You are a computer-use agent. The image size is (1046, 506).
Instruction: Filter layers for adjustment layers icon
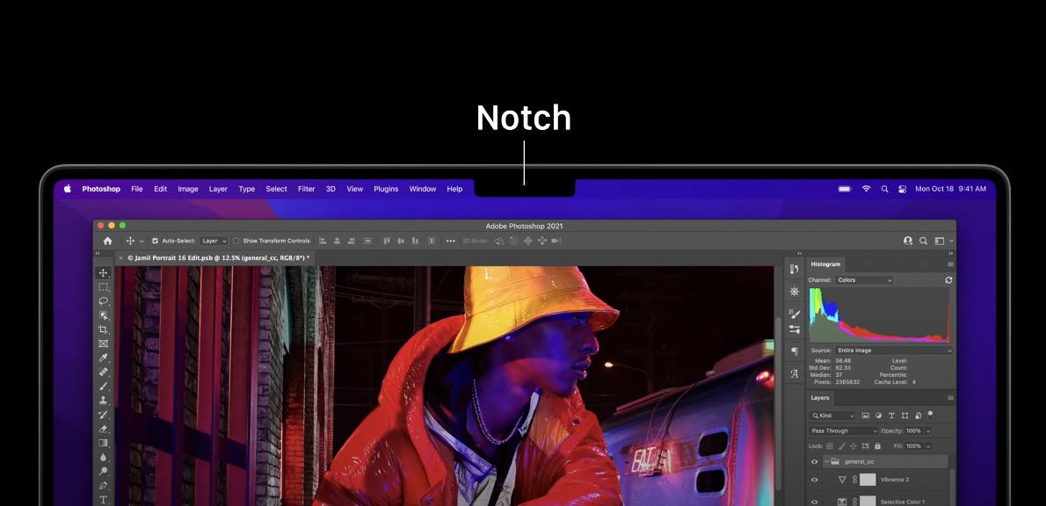(x=879, y=416)
